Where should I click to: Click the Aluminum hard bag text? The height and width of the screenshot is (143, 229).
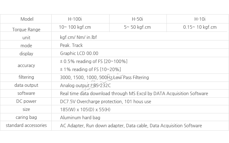coord(80,117)
